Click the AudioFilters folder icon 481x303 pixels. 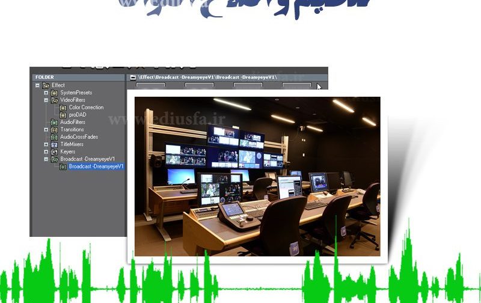click(54, 123)
